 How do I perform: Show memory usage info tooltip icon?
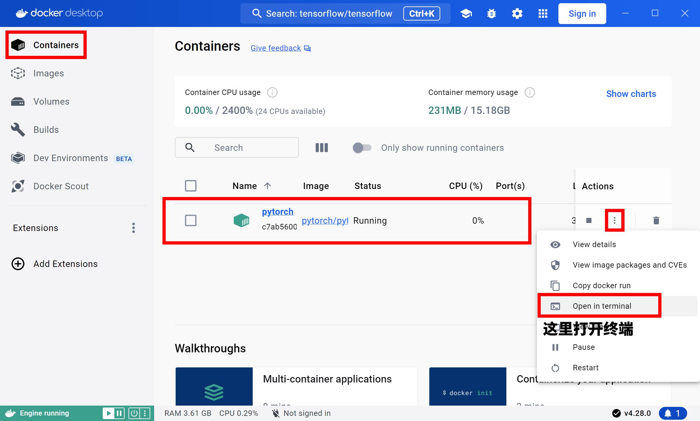point(530,92)
